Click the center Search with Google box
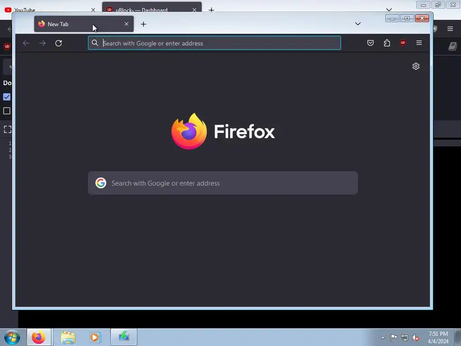 pos(222,183)
